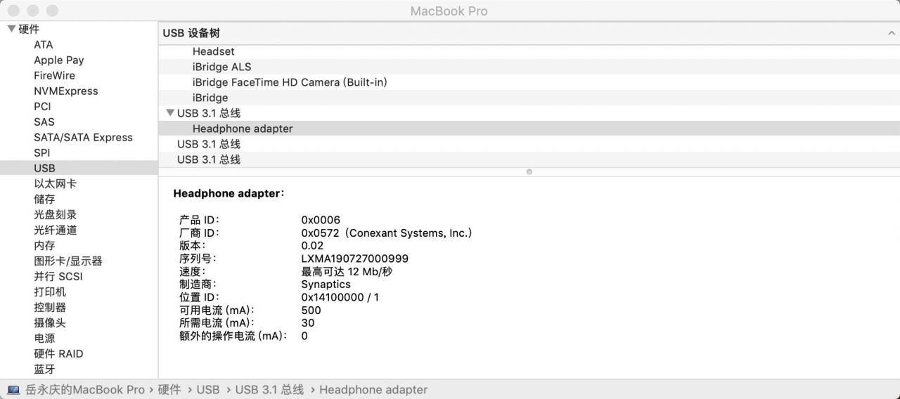
Task: Click the pane divider handle dot
Action: pyautogui.click(x=529, y=171)
